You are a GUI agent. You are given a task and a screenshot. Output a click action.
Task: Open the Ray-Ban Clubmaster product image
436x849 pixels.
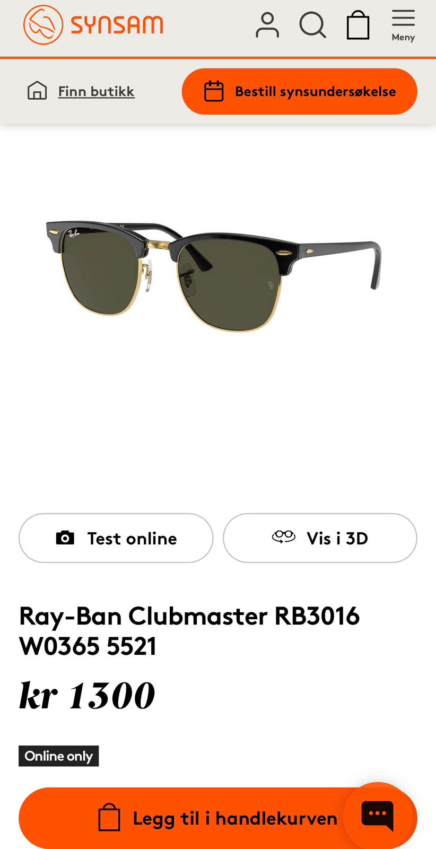click(x=213, y=276)
